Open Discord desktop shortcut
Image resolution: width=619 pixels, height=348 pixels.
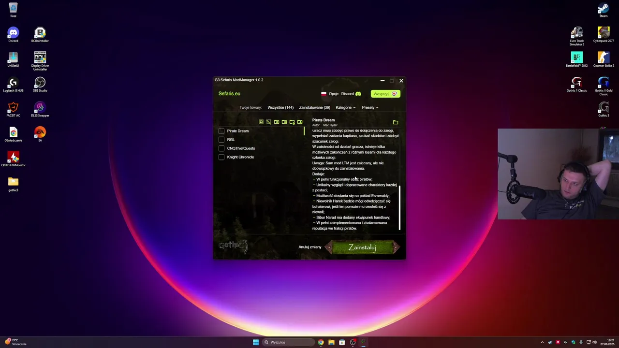tap(13, 35)
